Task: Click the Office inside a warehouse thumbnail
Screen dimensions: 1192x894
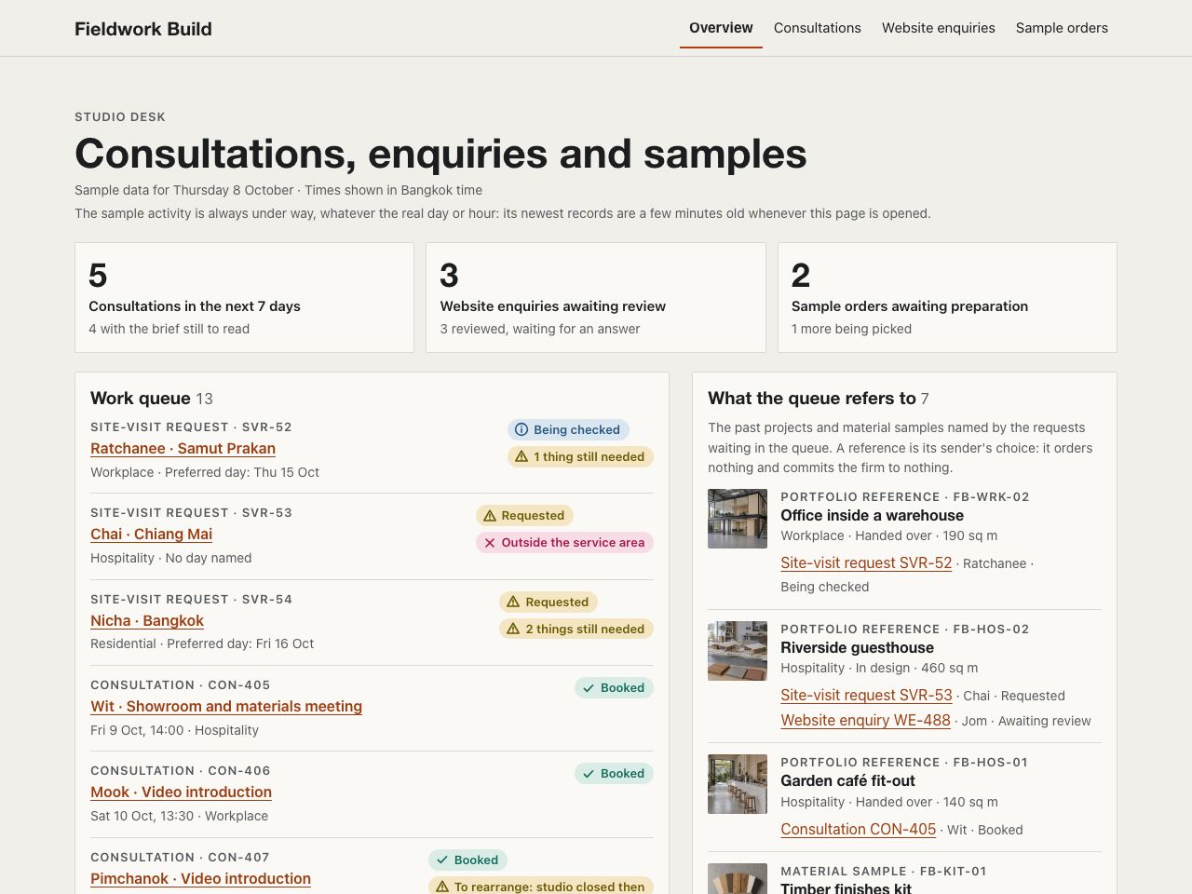Action: pos(738,519)
